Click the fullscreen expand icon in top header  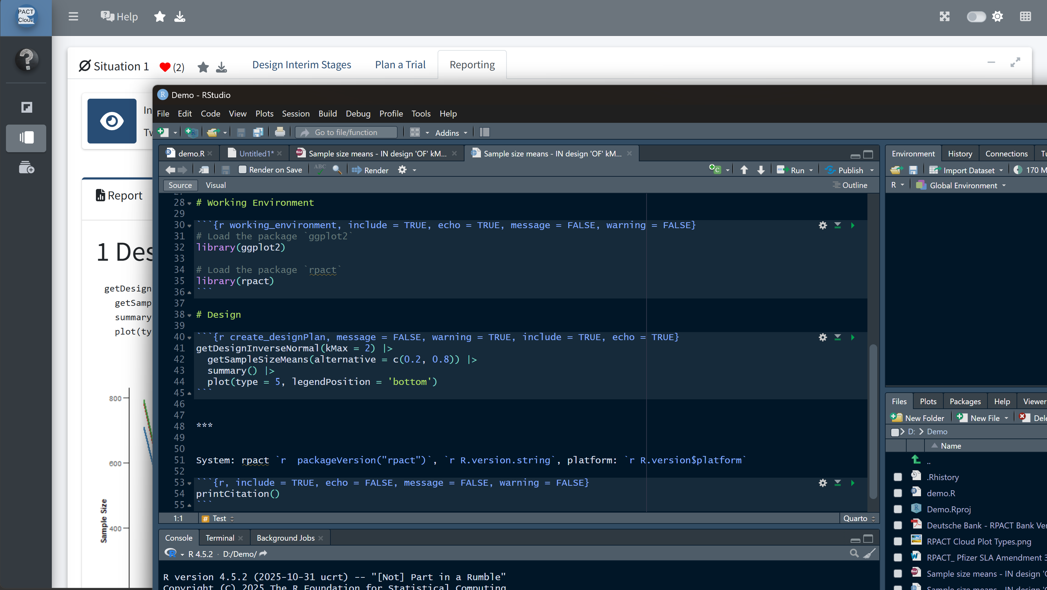pos(944,17)
